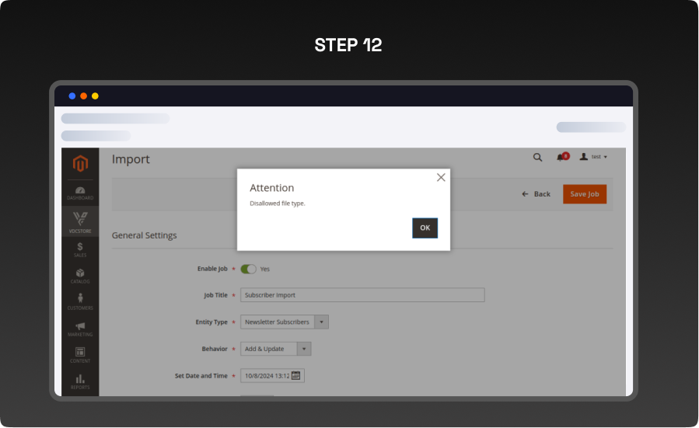Toggle the Enable Job switch
699x428 pixels.
tap(248, 269)
